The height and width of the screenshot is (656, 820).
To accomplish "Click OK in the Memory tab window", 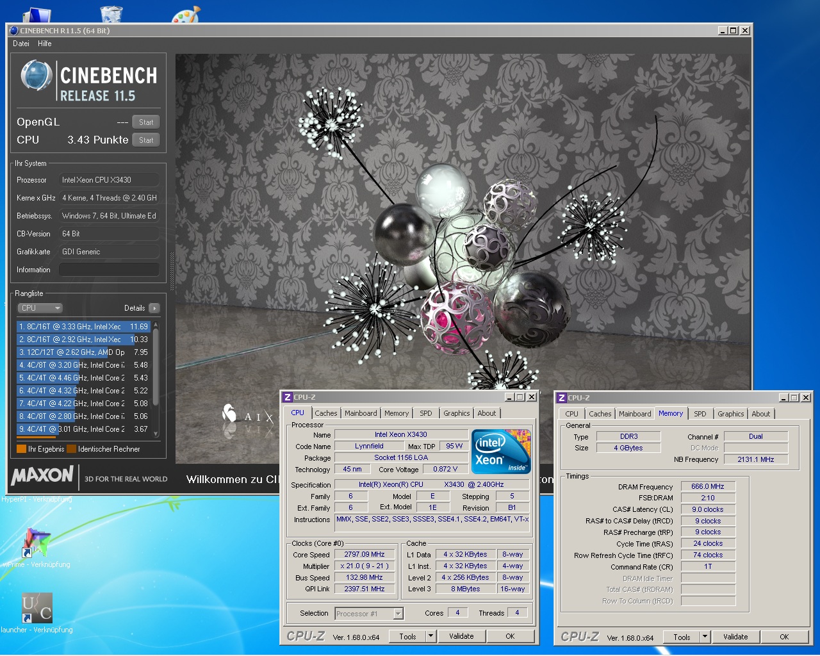I will pyautogui.click(x=784, y=637).
